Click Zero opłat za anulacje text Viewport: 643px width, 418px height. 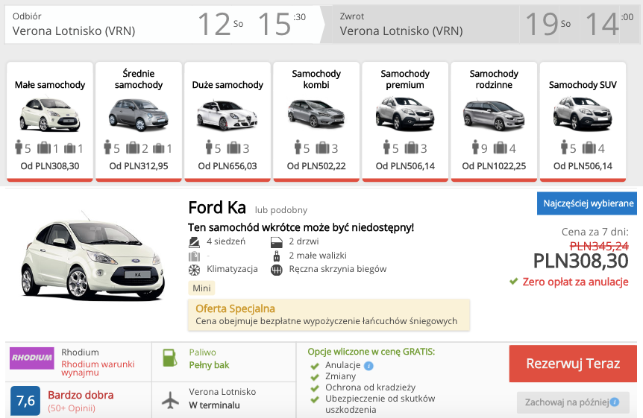pos(575,282)
